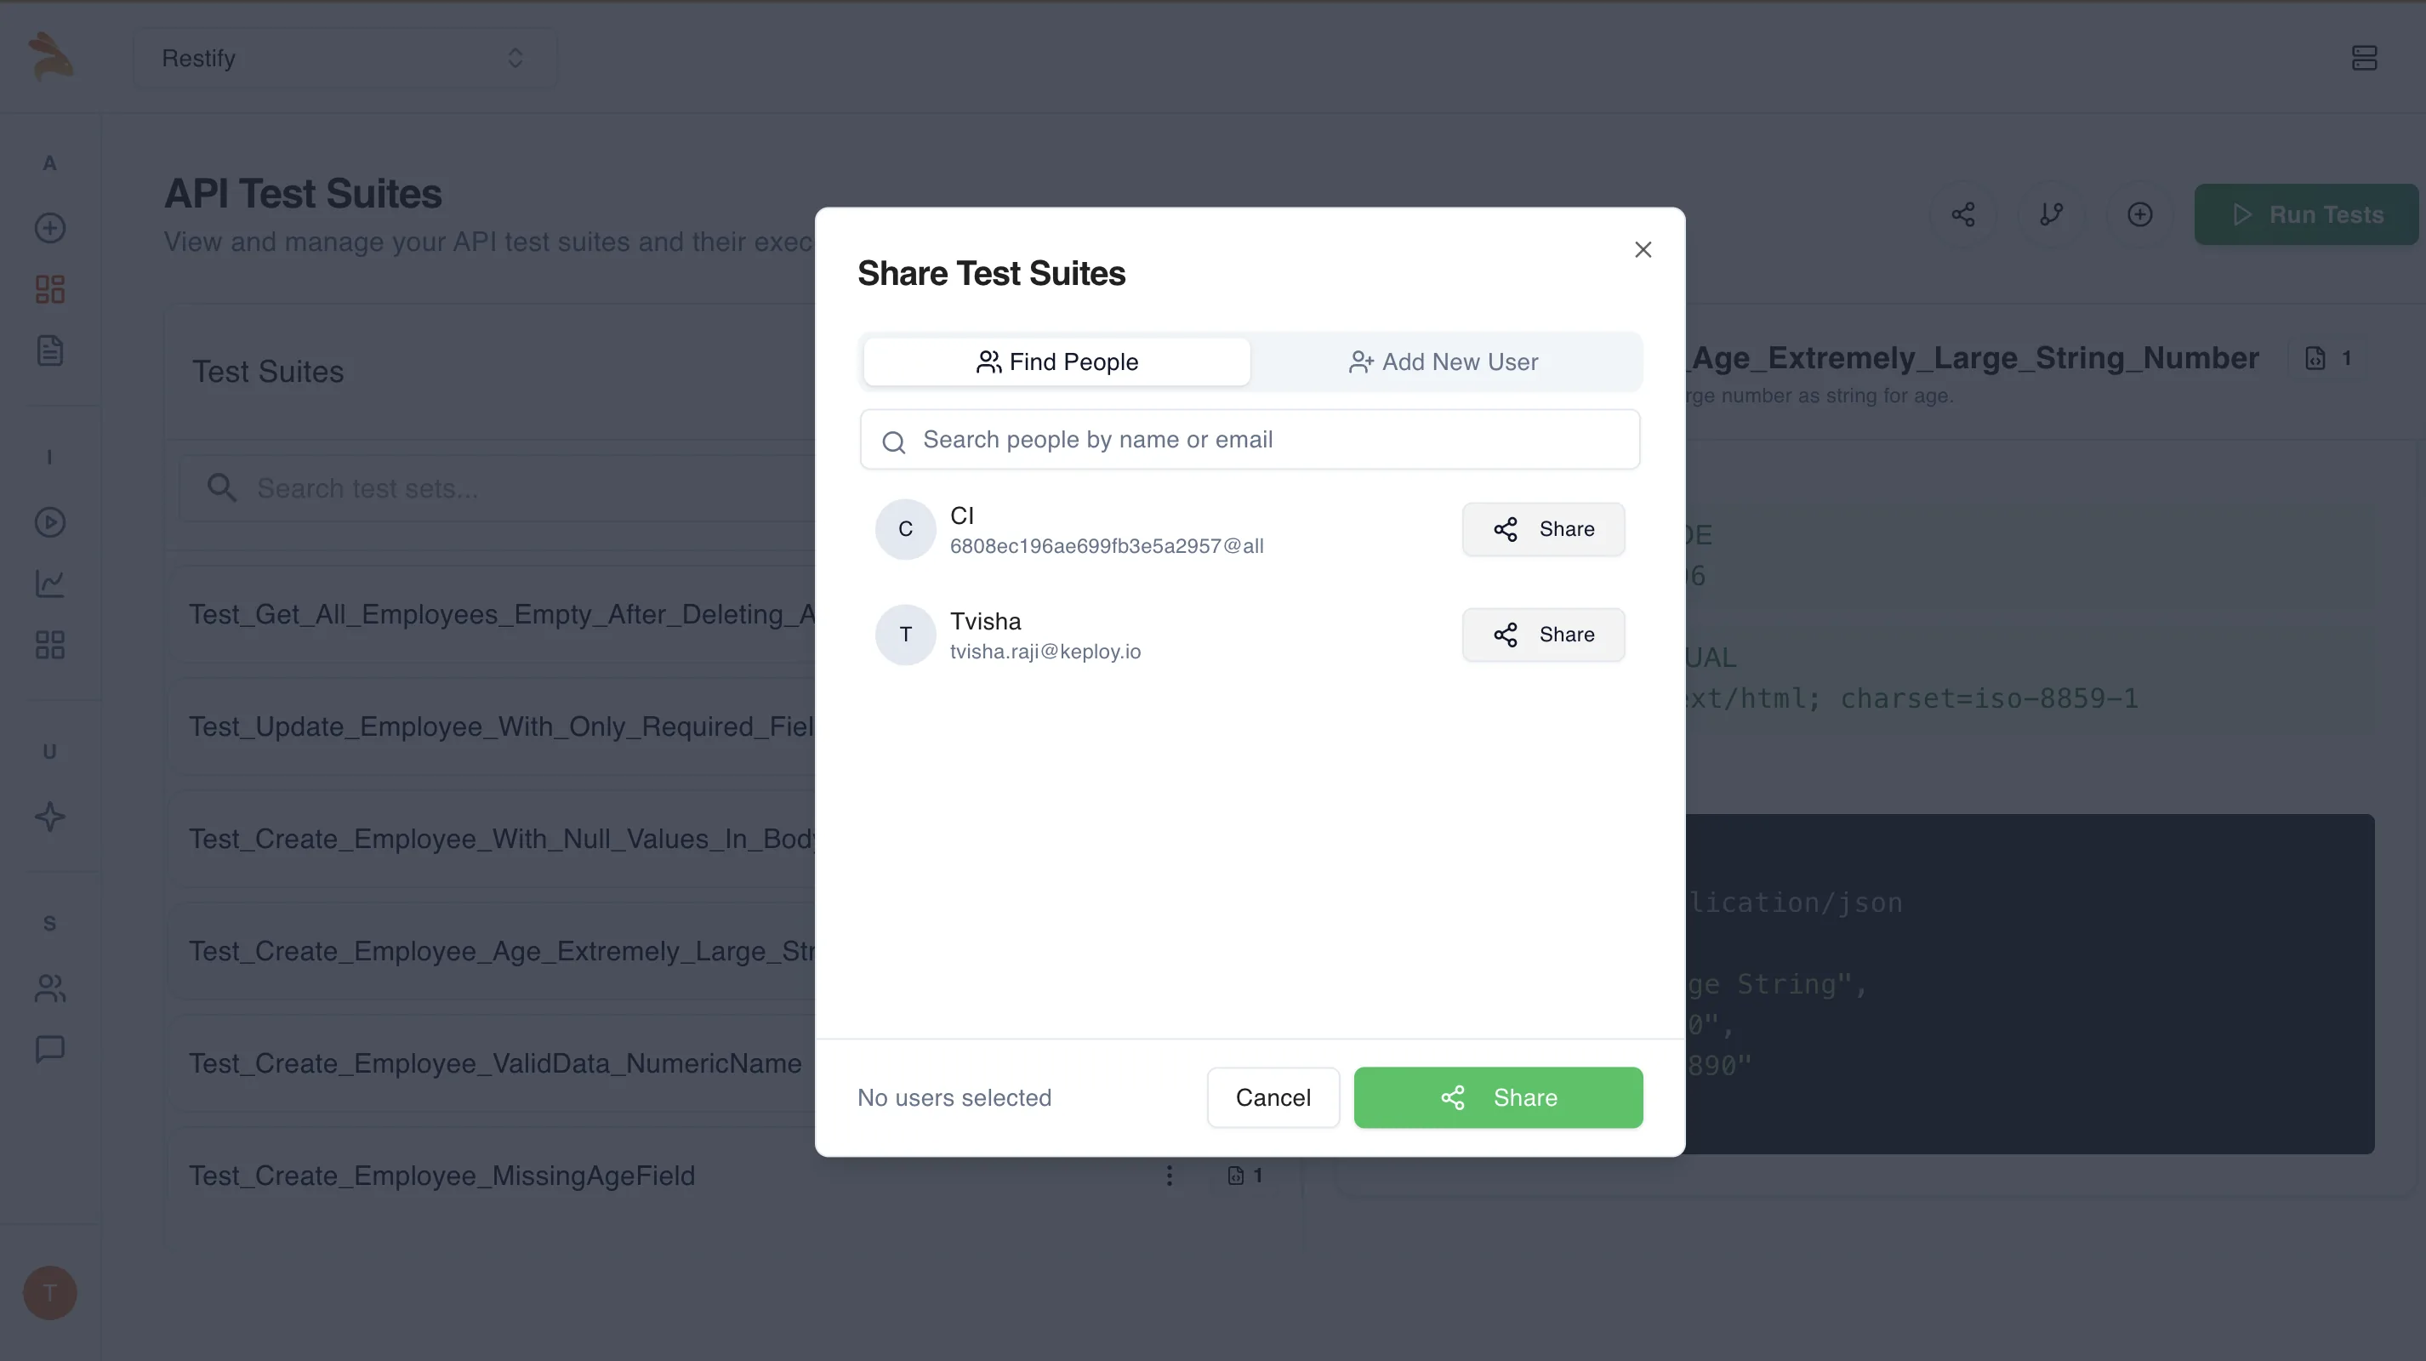Image resolution: width=2426 pixels, height=1361 pixels.
Task: Switch to the Find People tab
Action: [x=1056, y=362]
